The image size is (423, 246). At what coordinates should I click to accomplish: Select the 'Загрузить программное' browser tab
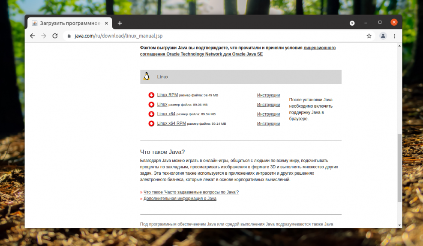tap(69, 23)
